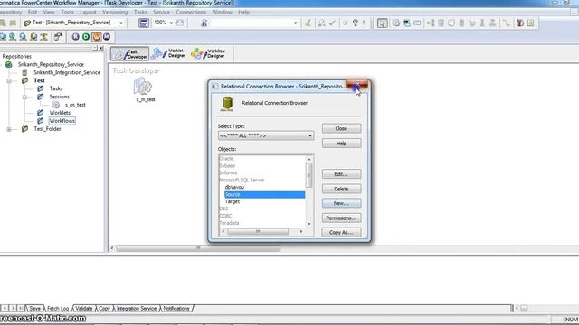Switch to Task Developer tab
579x325 pixels.
click(x=130, y=54)
